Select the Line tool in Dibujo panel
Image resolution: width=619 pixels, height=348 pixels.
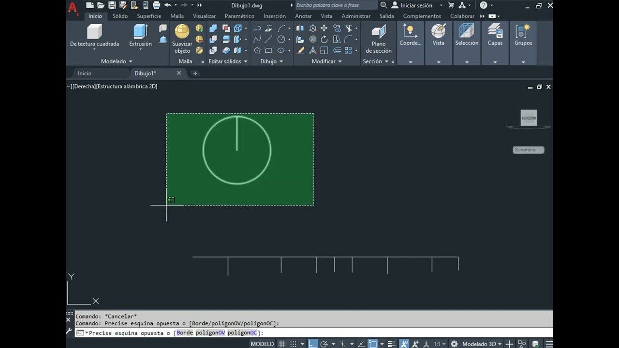tap(268, 40)
